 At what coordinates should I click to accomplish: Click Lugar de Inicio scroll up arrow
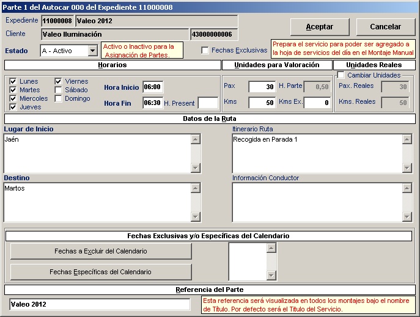pos(196,139)
